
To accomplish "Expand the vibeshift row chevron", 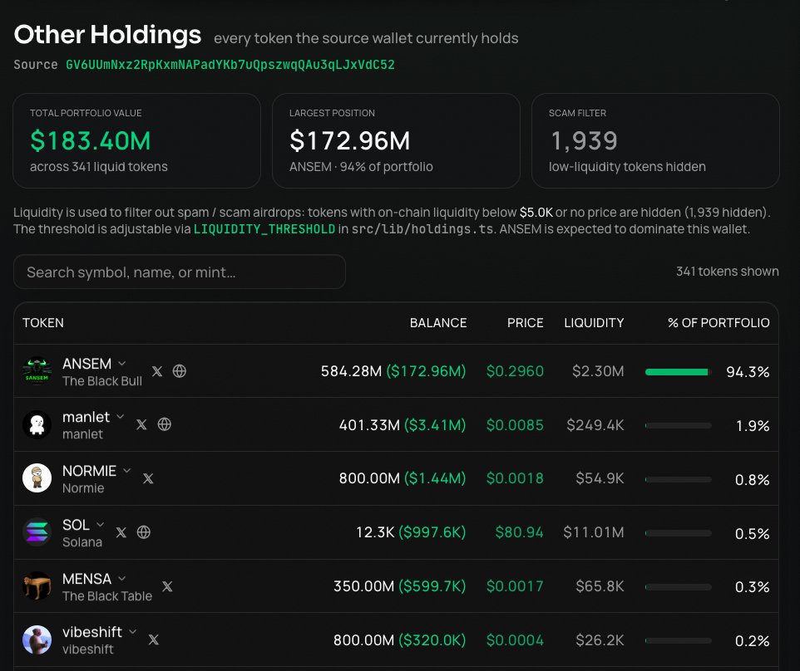I will (133, 632).
